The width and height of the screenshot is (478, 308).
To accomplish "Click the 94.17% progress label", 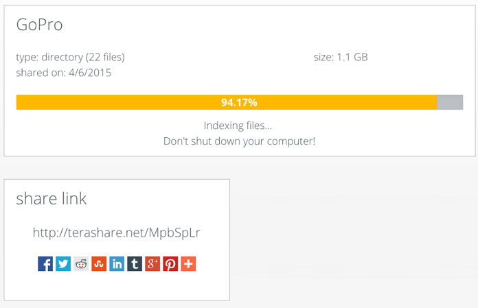I will coord(239,102).
